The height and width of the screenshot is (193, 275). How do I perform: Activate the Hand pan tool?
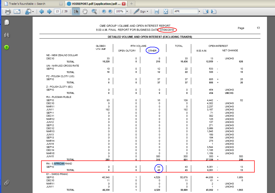[x=85, y=12]
